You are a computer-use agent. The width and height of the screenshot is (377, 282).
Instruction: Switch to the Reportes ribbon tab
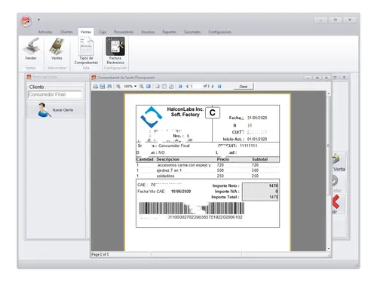169,32
